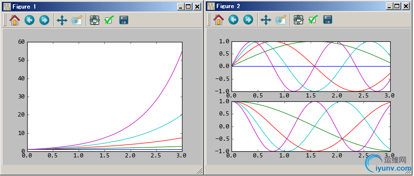414x176 pixels.
Task: Click the Figure 1 window title icon
Action: pyautogui.click(x=7, y=7)
